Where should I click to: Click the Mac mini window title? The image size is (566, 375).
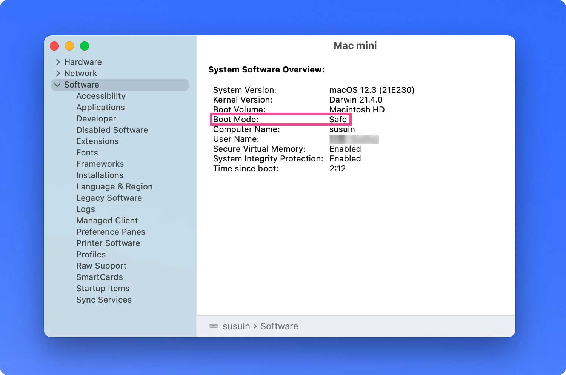(x=355, y=46)
